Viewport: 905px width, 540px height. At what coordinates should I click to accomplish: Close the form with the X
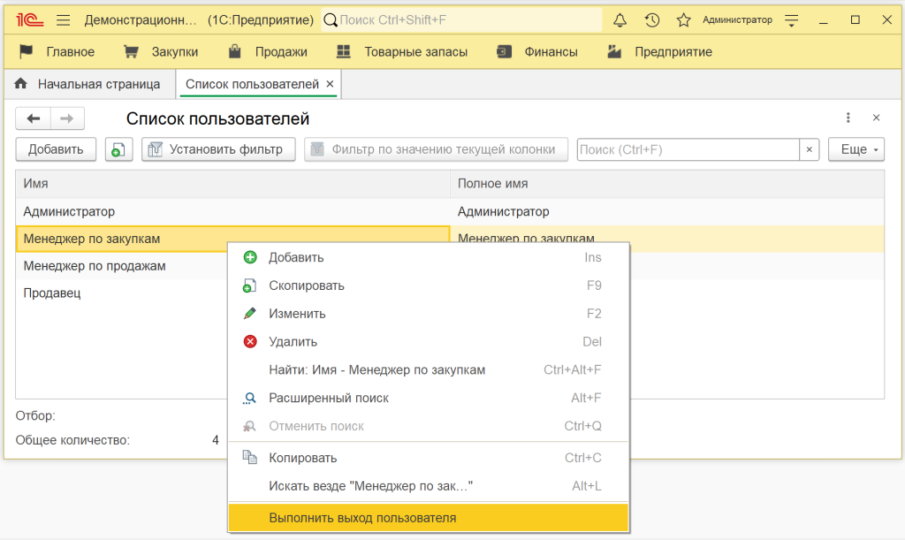click(876, 118)
